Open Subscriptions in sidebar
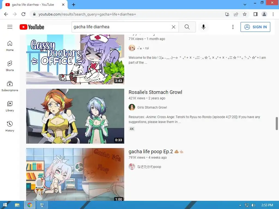 click(10, 86)
